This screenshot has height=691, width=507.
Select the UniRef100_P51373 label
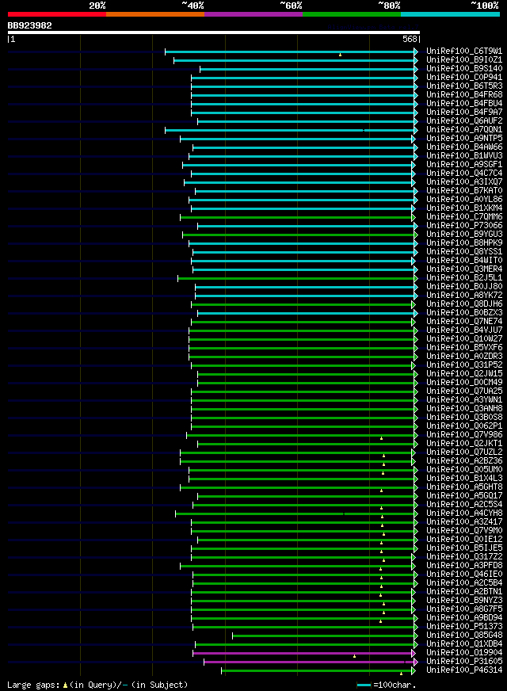point(464,626)
